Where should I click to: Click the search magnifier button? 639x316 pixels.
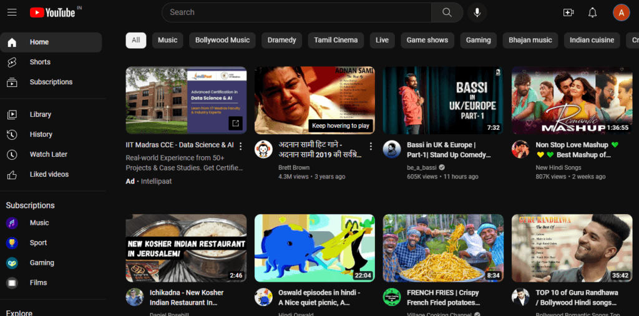click(x=447, y=12)
